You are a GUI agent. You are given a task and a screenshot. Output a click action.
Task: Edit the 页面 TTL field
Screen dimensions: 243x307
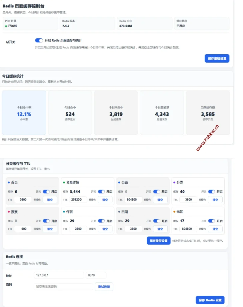click(x=133, y=199)
